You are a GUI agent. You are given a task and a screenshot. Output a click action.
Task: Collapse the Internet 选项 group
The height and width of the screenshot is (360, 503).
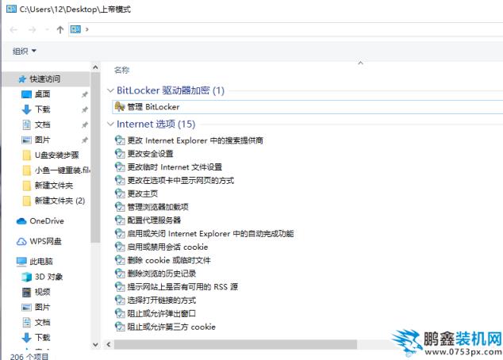coord(110,124)
